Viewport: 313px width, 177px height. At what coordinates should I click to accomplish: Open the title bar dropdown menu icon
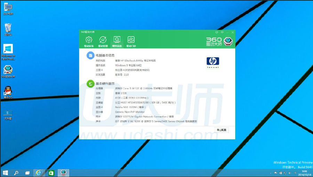(222, 32)
